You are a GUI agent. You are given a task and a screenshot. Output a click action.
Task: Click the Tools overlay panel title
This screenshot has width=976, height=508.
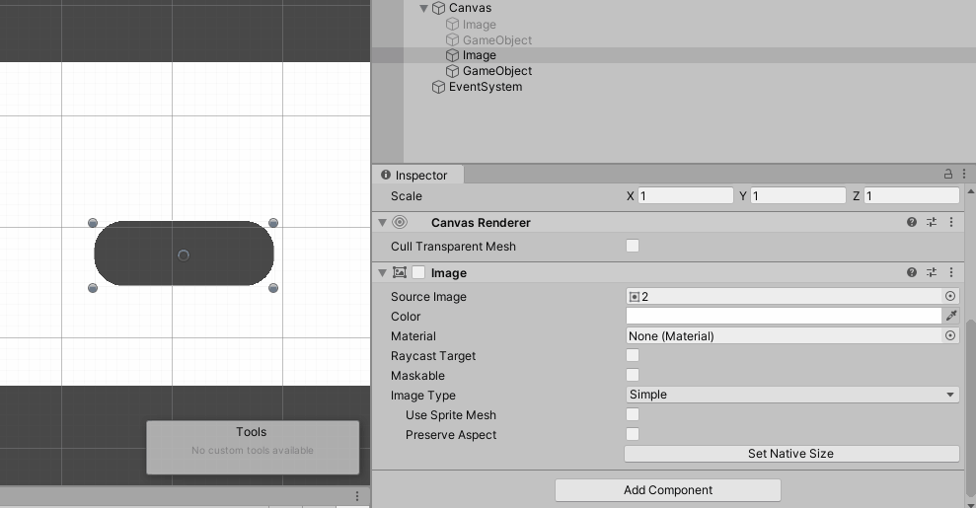[x=252, y=431]
